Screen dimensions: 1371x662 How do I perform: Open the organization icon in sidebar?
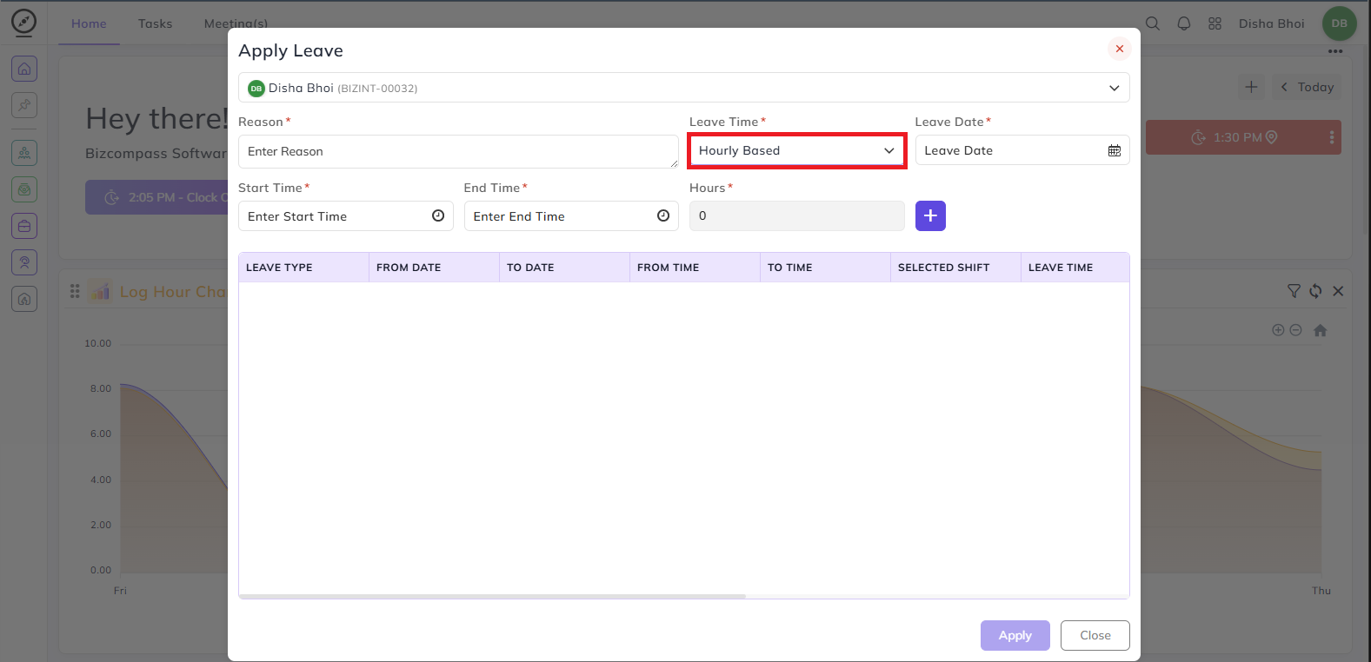(24, 153)
